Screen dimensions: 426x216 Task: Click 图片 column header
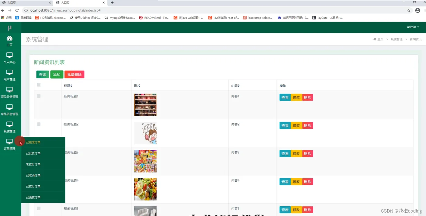[x=137, y=86]
